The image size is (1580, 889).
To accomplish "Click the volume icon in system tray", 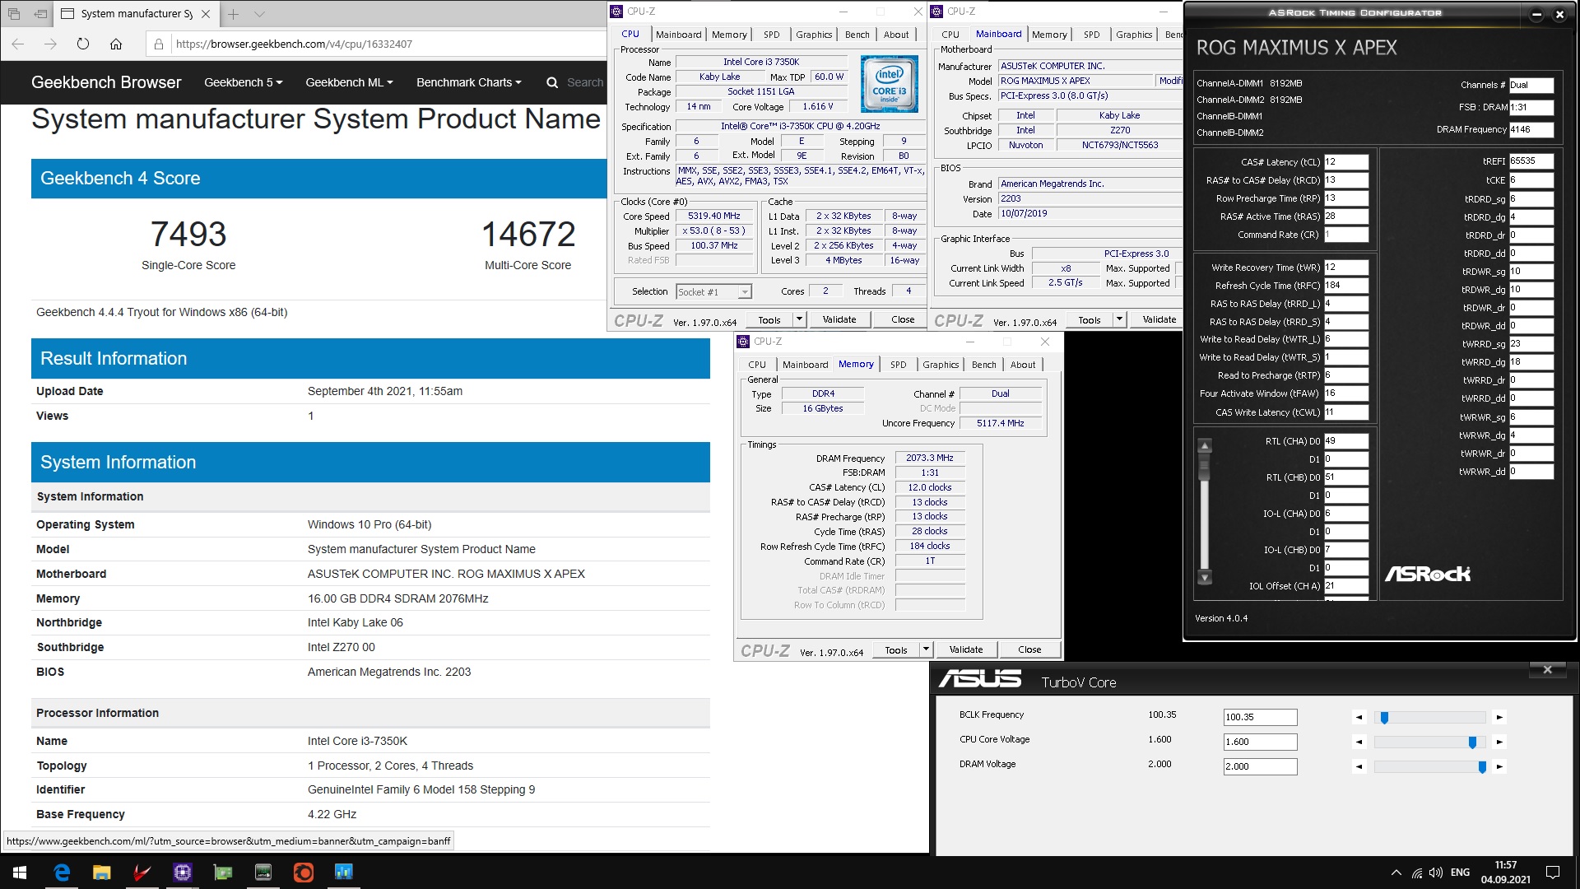I will tap(1436, 873).
